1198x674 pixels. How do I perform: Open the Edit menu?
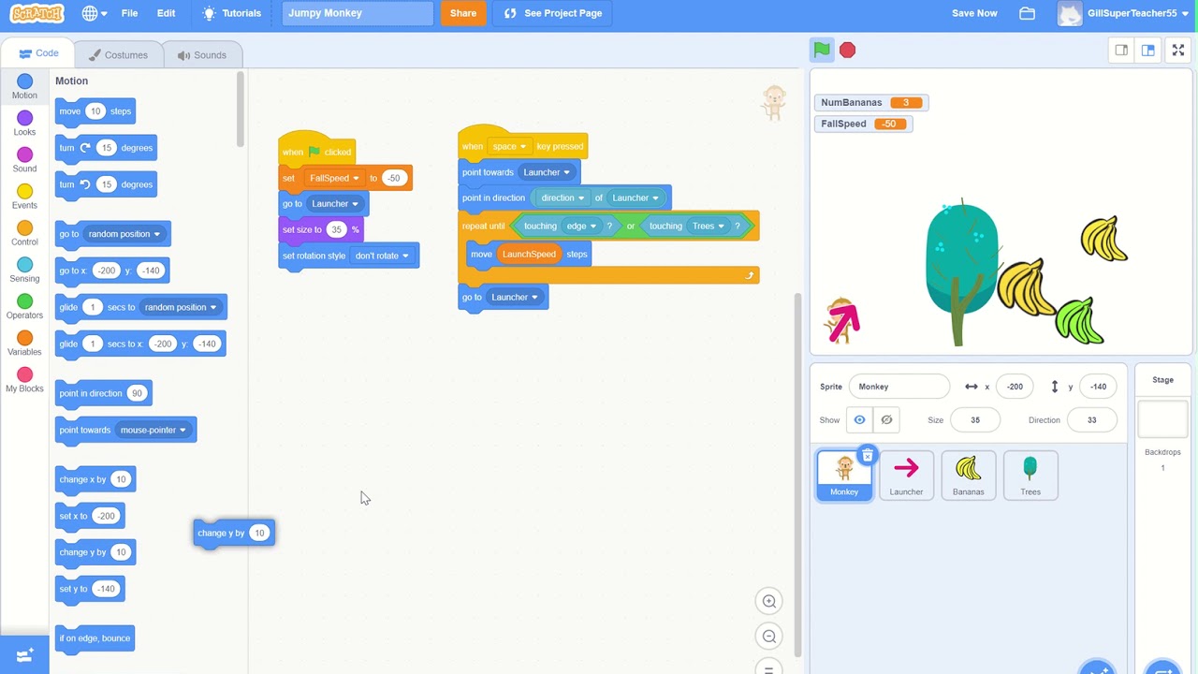[x=166, y=13]
